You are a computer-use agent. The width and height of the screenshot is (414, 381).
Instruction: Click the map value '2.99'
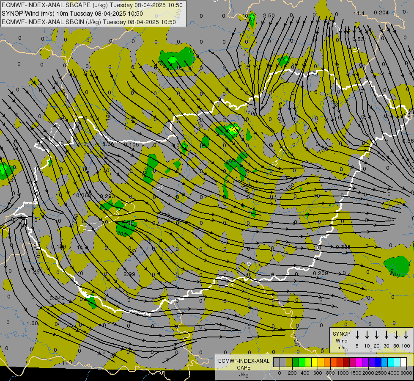tap(129, 274)
